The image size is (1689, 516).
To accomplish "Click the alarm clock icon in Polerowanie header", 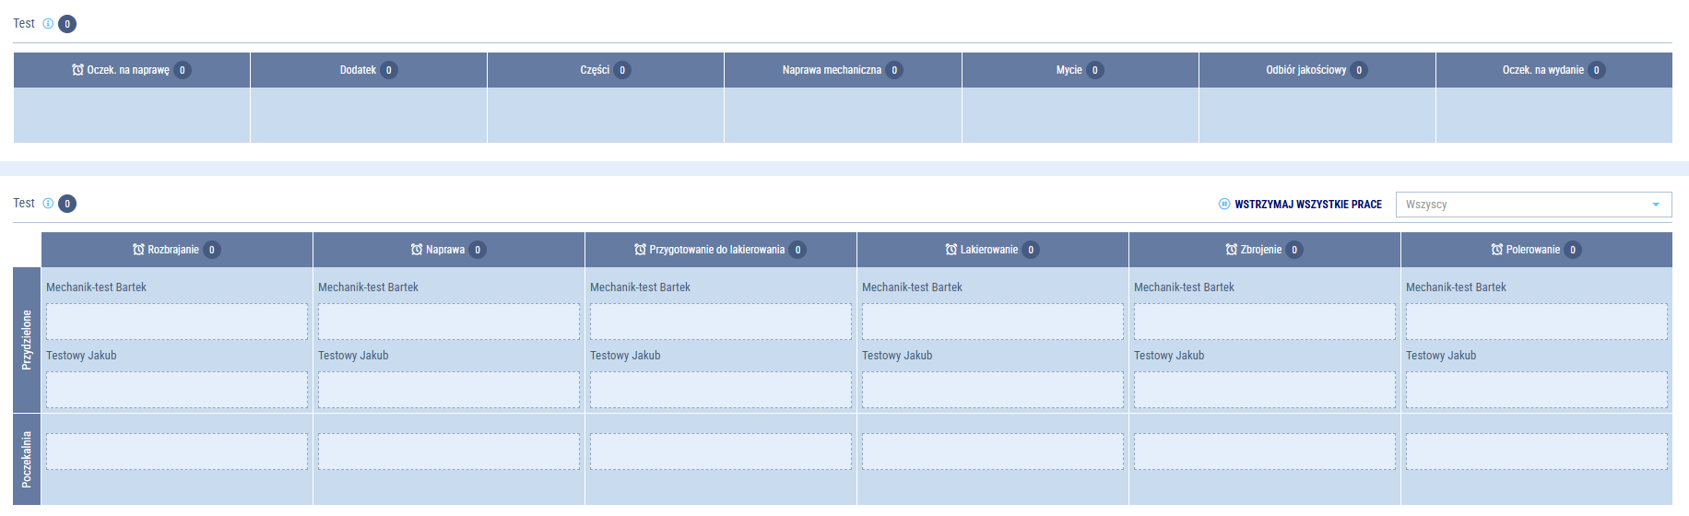I will [1497, 250].
